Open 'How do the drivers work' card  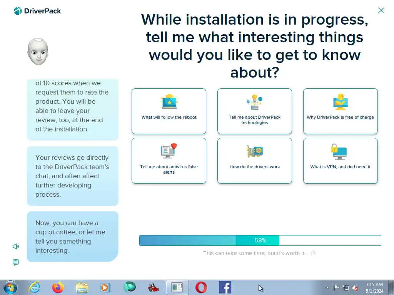point(255,161)
